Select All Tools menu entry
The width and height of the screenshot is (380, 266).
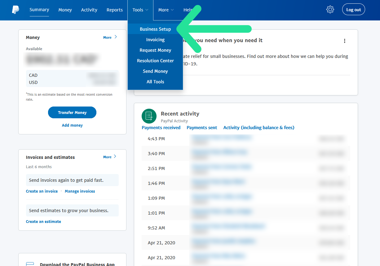(155, 82)
